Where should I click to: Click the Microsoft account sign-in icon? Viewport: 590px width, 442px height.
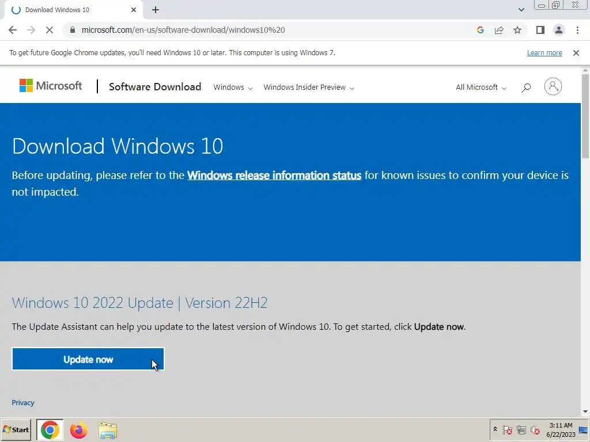(553, 87)
